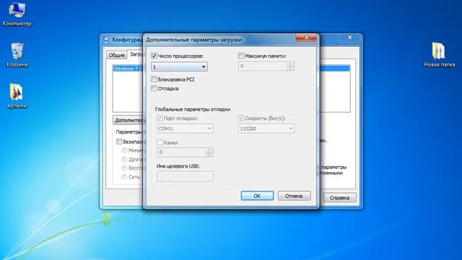The image size is (462, 260).
Task: Click the Имя целевого USB text field
Action: [185, 176]
